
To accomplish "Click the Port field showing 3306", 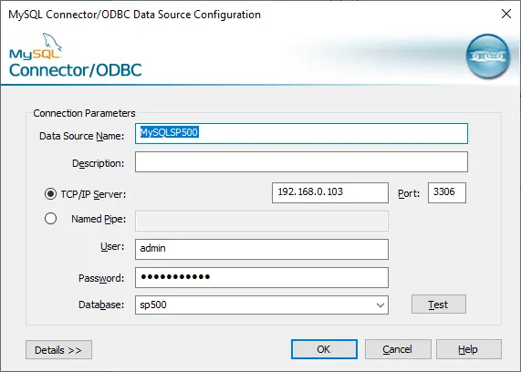I will point(447,192).
